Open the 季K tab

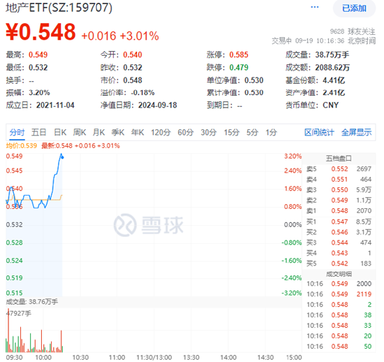pos(118,133)
